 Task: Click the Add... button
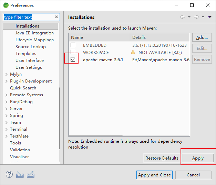tap(202, 37)
